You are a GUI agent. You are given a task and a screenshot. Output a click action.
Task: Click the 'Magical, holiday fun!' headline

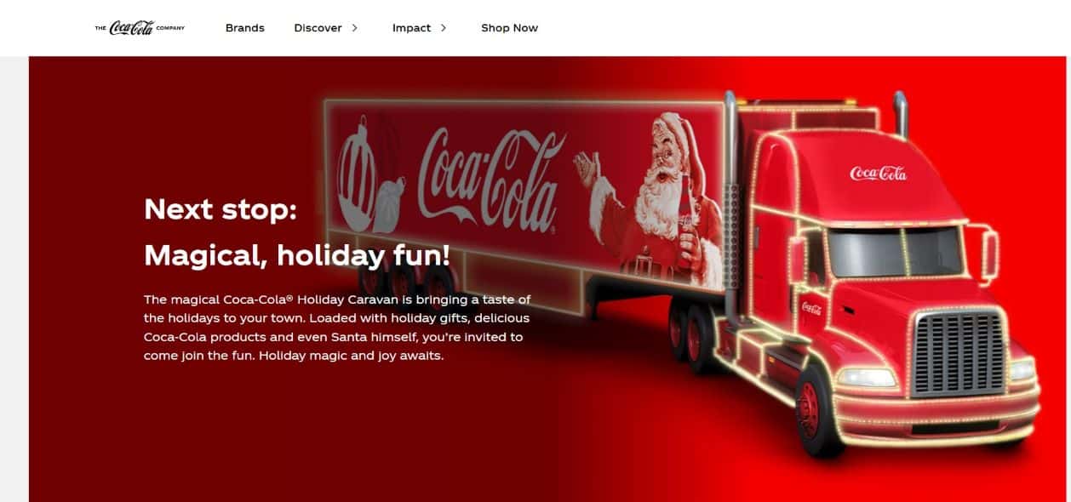297,254
